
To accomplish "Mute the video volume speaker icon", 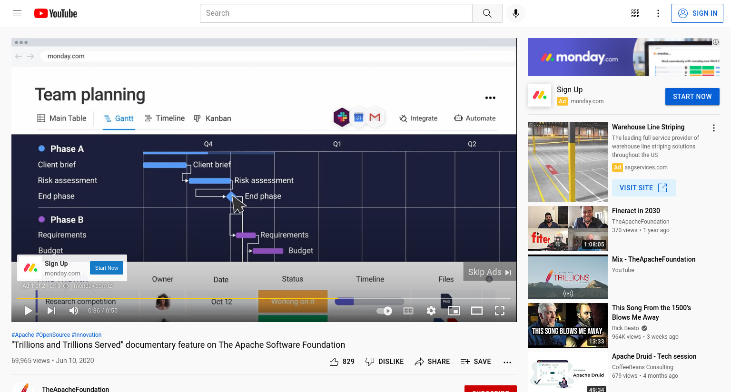I will (74, 311).
